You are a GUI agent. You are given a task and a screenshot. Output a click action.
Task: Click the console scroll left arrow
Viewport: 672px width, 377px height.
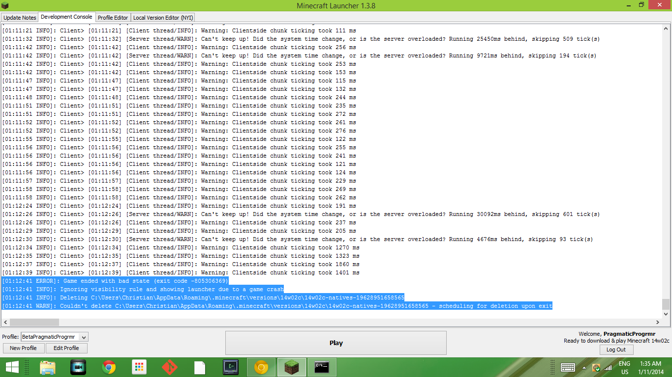5,323
